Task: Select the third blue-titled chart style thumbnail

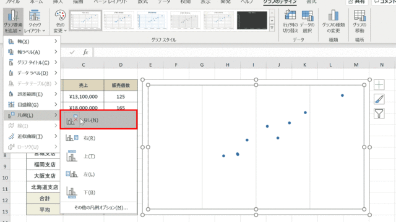Action: click(x=152, y=20)
